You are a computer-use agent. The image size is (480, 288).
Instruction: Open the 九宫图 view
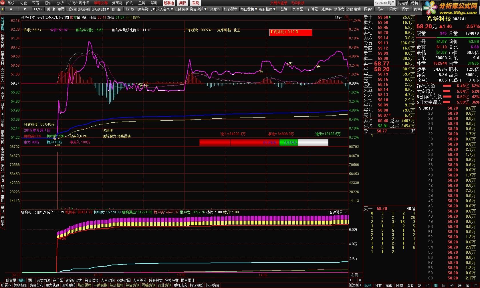[298, 9]
